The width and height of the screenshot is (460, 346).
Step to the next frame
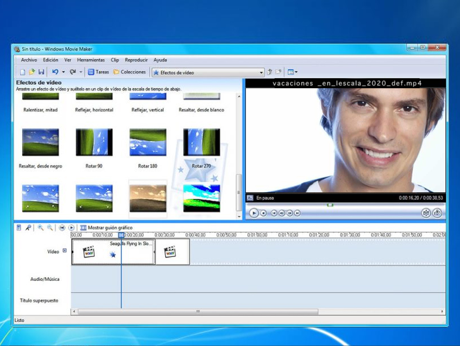pos(290,213)
